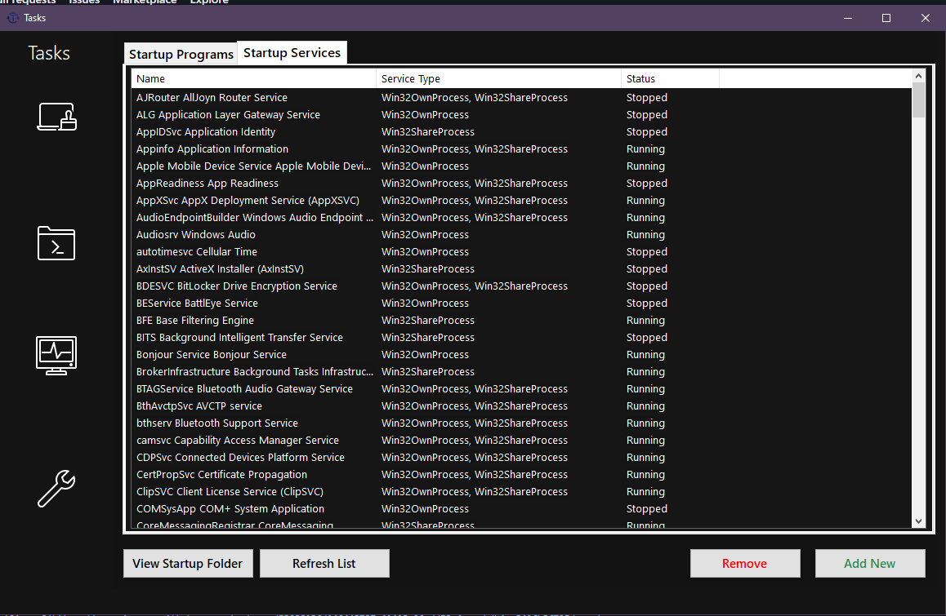Screen dimensions: 946x616
Task: Select the camsvc Capability Access Manager row
Action: tap(521, 441)
